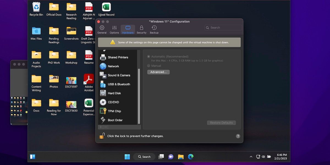Select the Potential Expense Excel file

[89, 107]
